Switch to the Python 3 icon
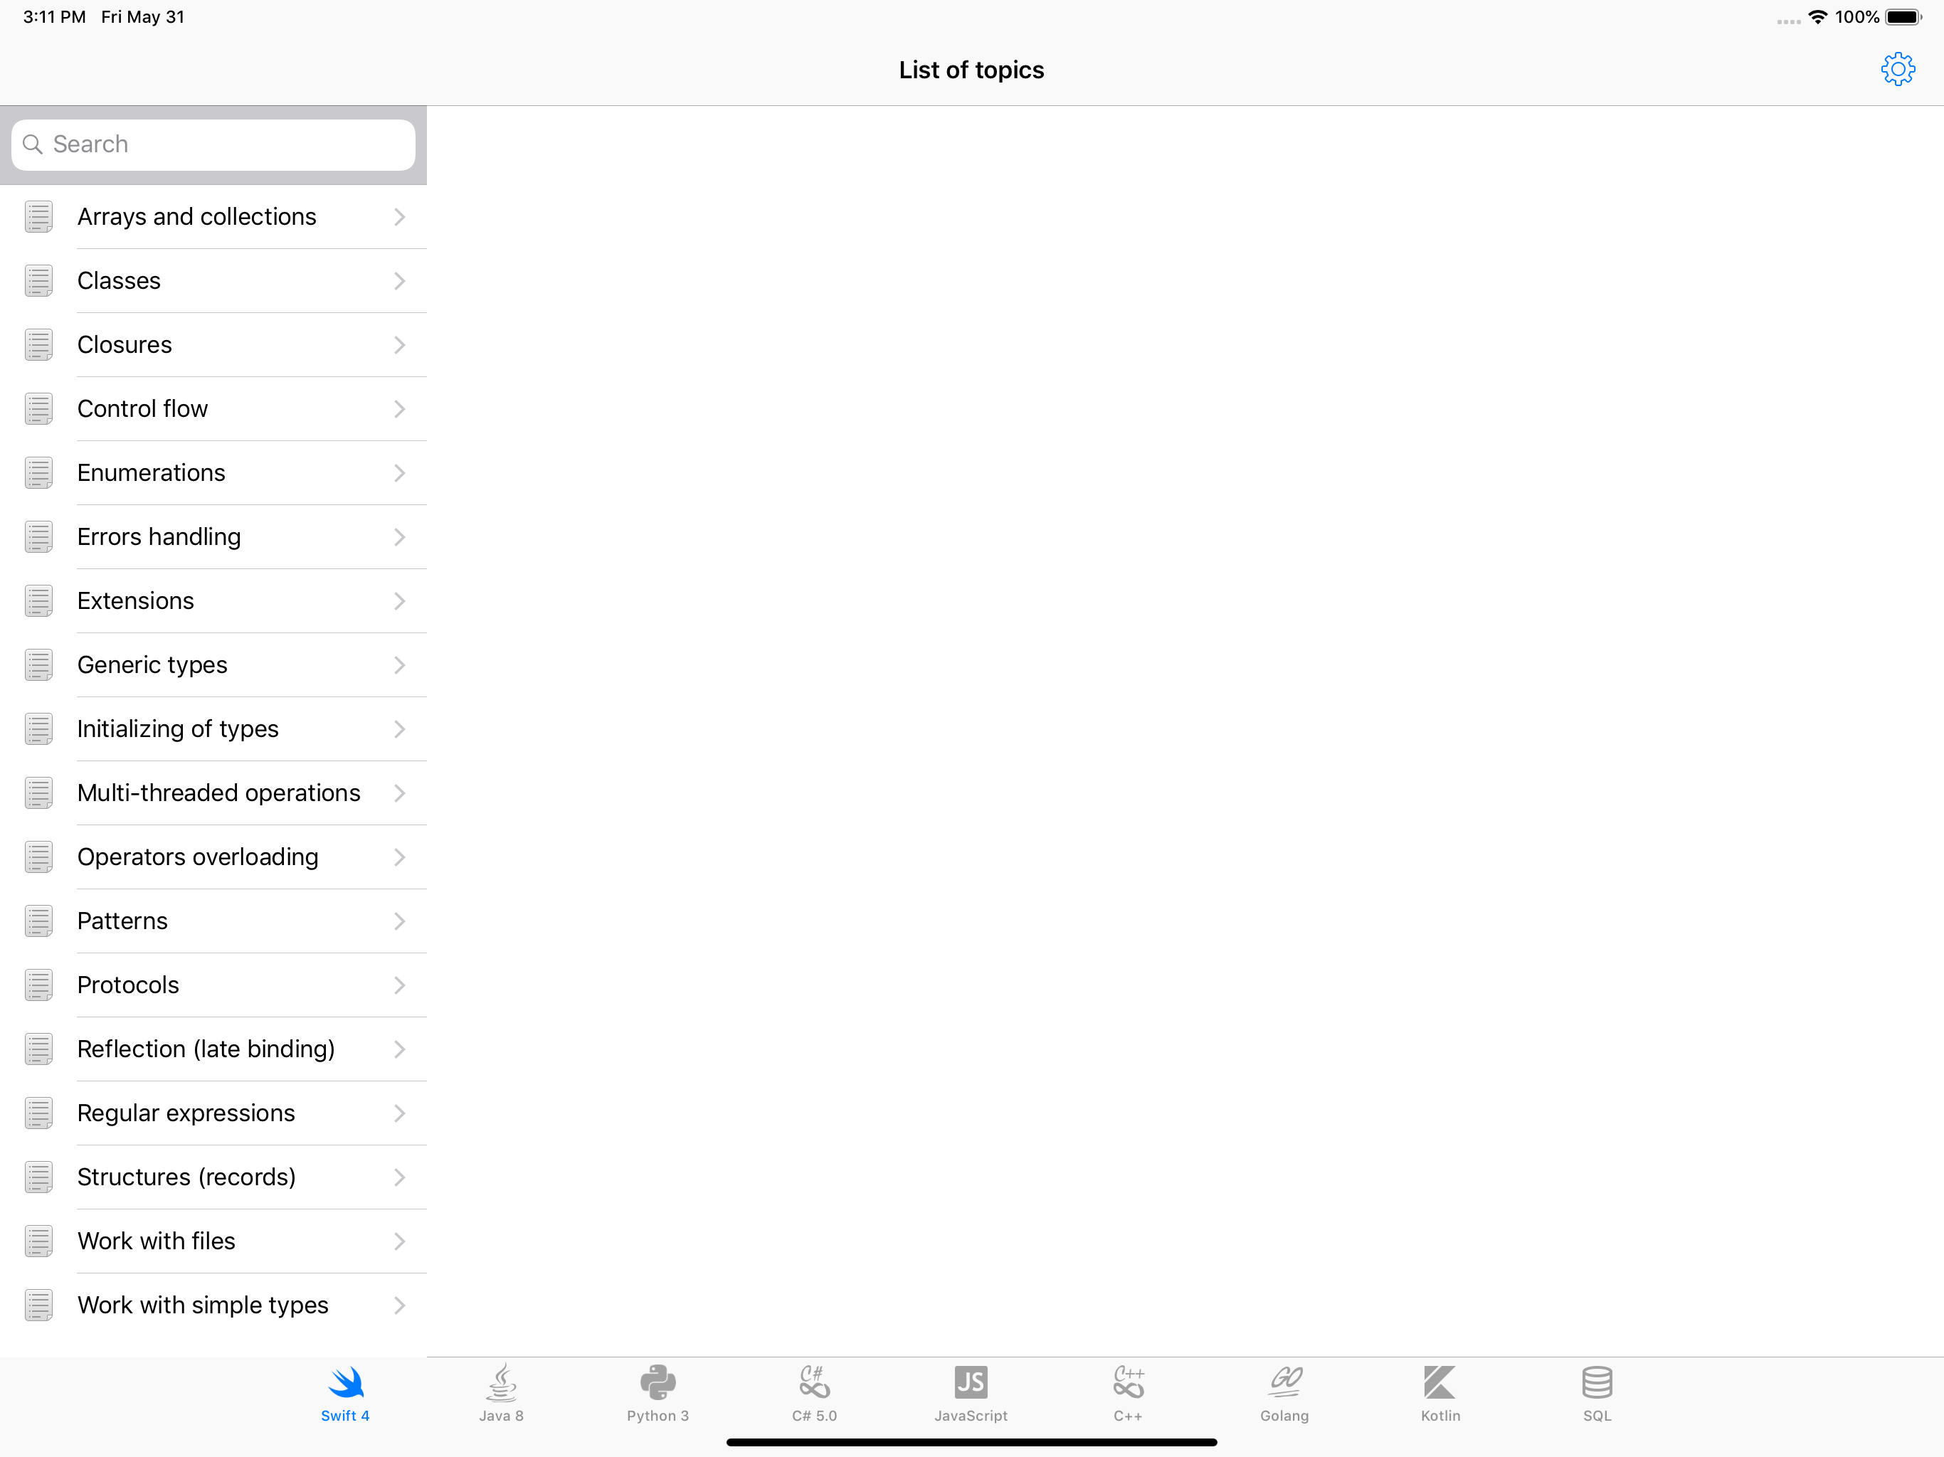Image resolution: width=1944 pixels, height=1457 pixels. (x=657, y=1382)
